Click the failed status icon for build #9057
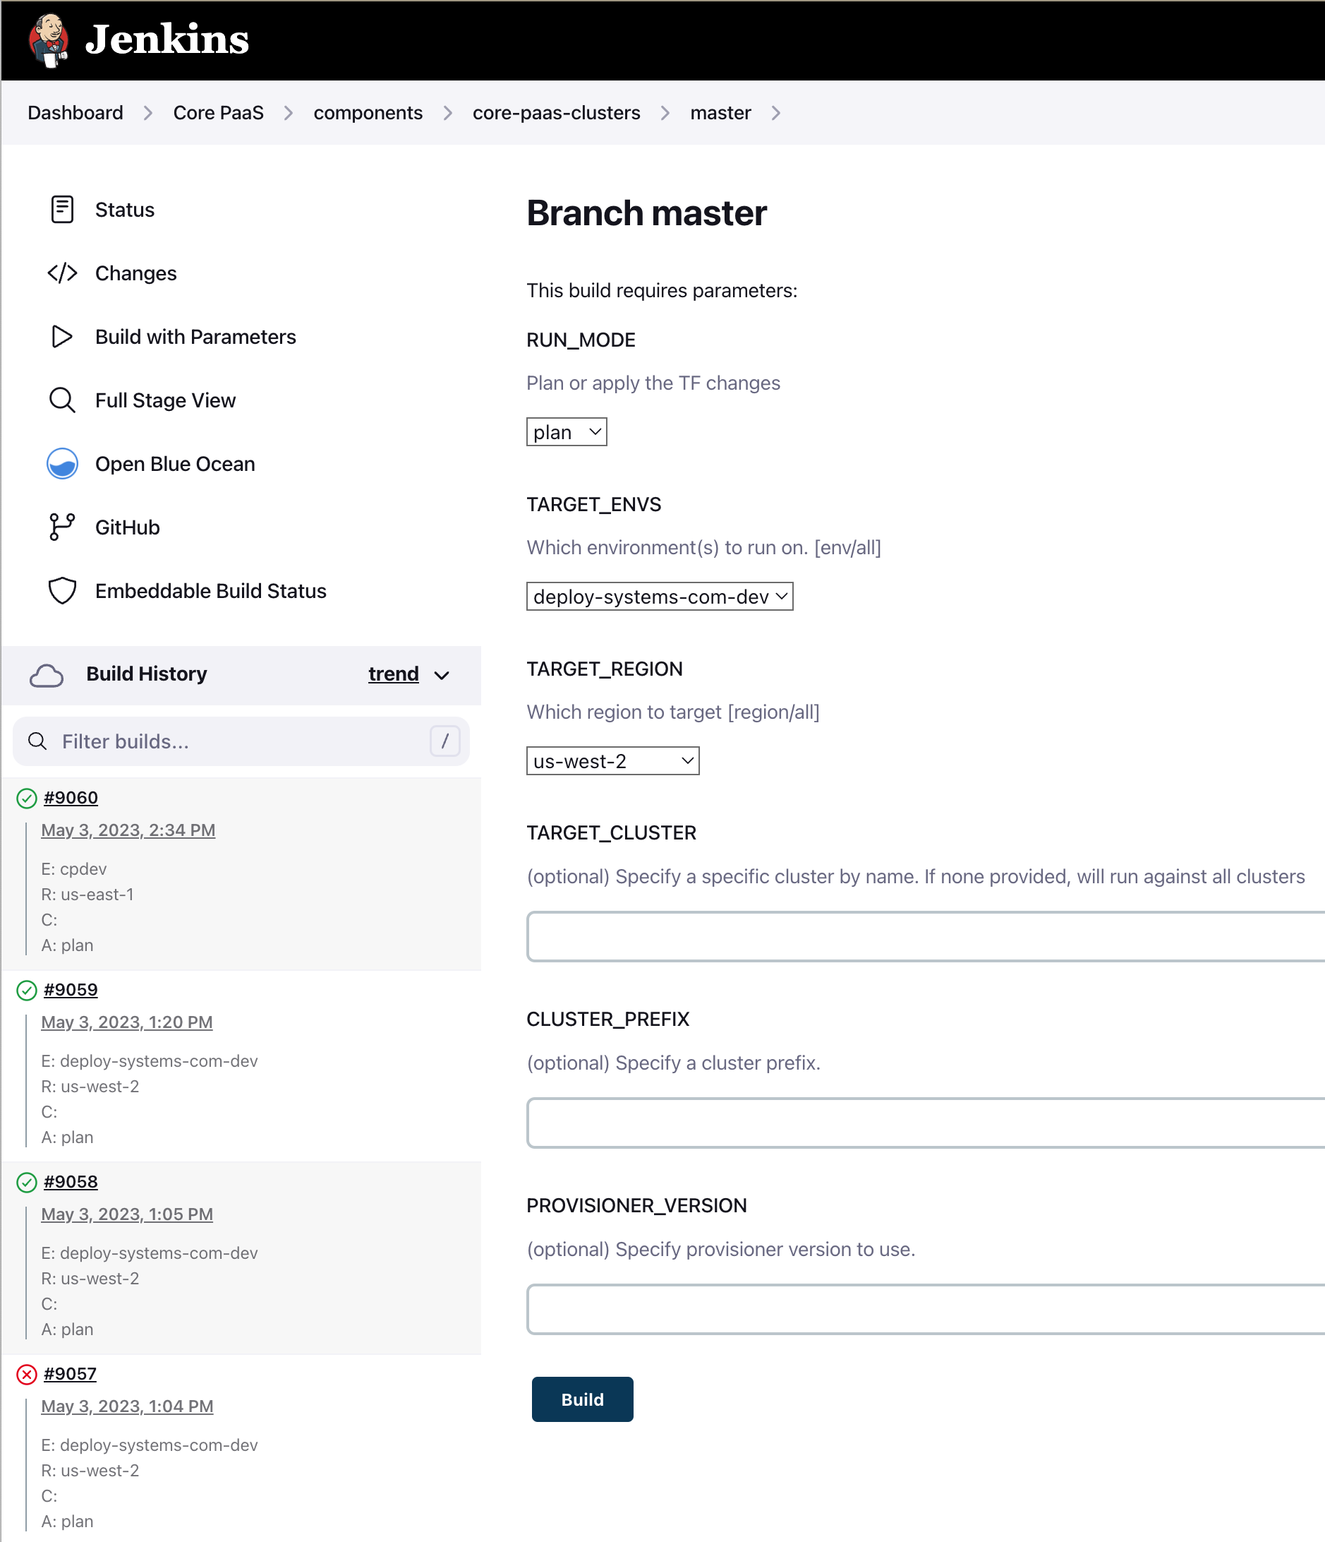1325x1542 pixels. point(27,1375)
